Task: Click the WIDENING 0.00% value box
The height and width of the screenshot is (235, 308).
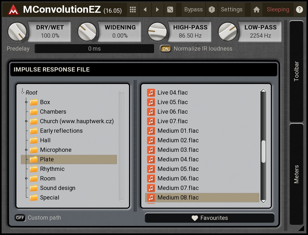Action: (x=120, y=32)
